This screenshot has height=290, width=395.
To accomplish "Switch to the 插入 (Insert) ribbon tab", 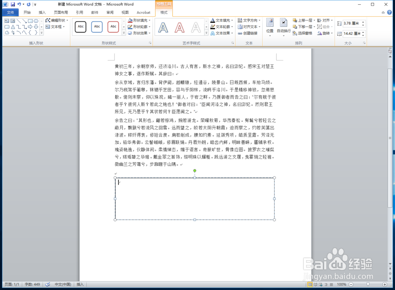I will (x=42, y=12).
